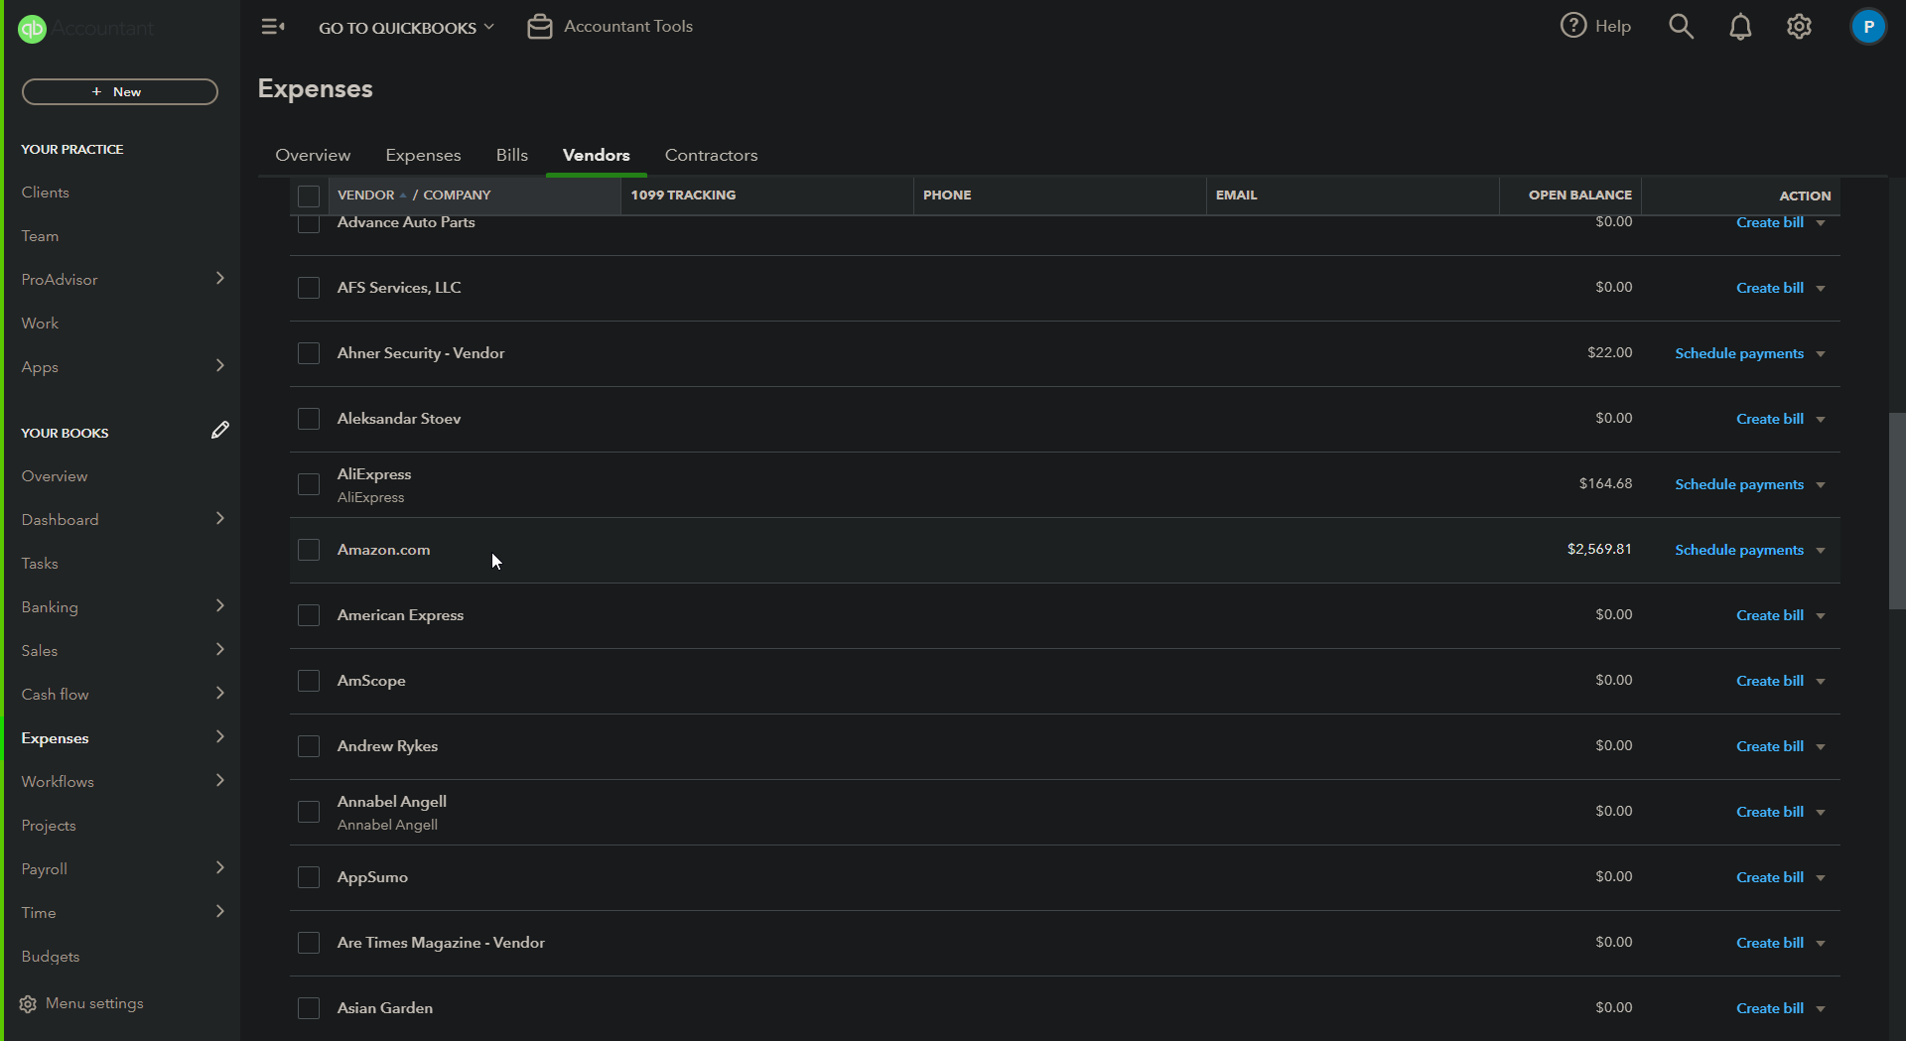Viewport: 1906px width, 1041px height.
Task: Open Clients in the sidebar
Action: [x=46, y=193]
